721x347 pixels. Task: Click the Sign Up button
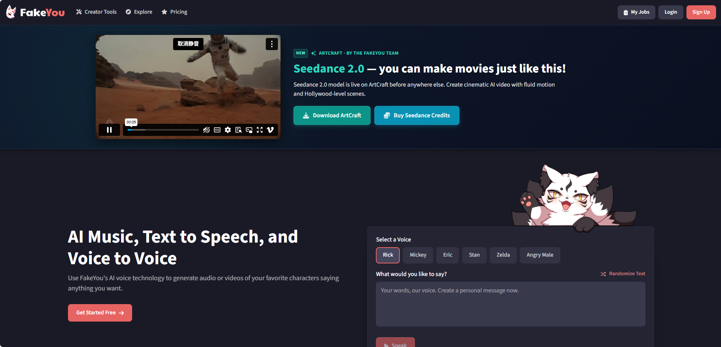(x=701, y=12)
